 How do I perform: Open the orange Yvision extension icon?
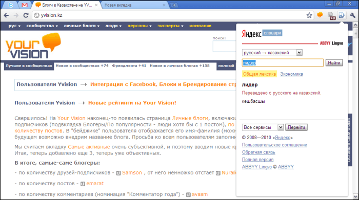320,15
